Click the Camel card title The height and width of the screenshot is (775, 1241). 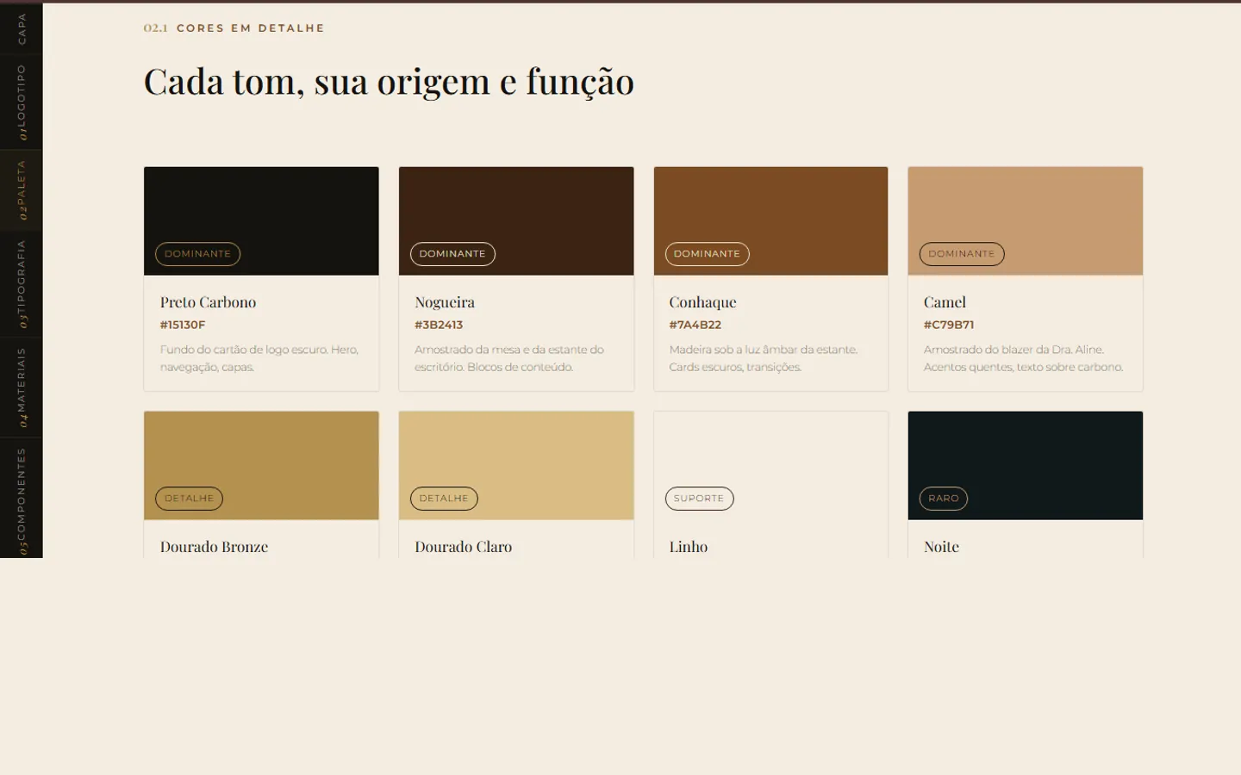click(945, 302)
